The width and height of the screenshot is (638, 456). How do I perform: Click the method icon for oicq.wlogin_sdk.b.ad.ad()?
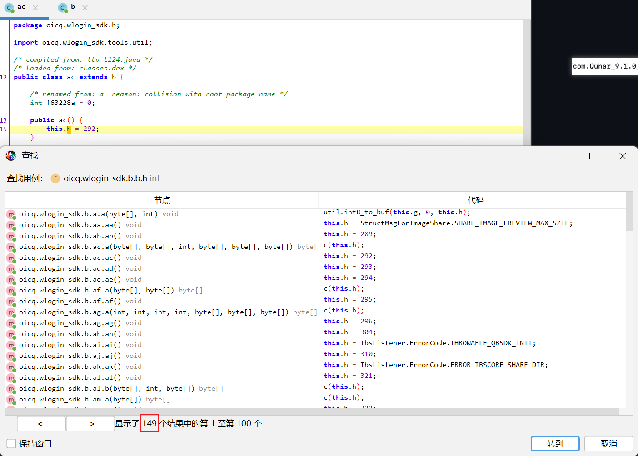[x=11, y=268]
